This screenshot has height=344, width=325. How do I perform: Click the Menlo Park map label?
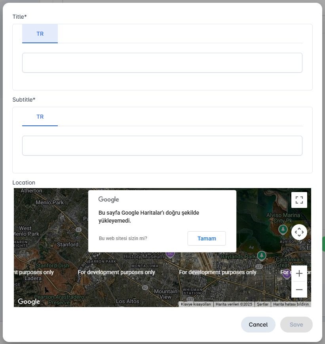coord(49,202)
